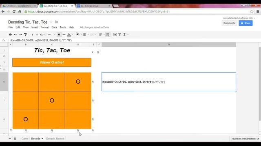Format selection as percent
Screen dimensions: 261x146
[x=37, y=34]
